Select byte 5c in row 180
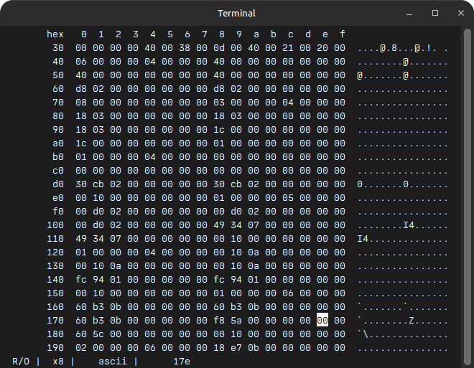The height and width of the screenshot is (368, 474). [x=98, y=334]
